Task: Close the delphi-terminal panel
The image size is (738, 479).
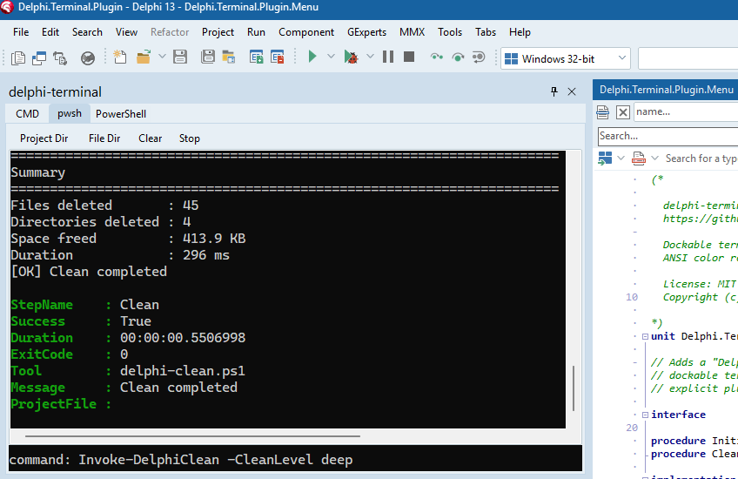Action: pos(572,91)
